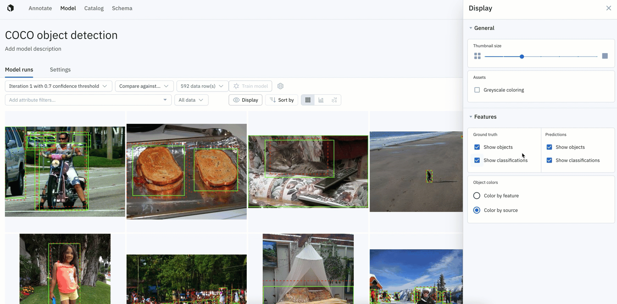Click the Assets label
Image resolution: width=617 pixels, height=304 pixels.
tap(479, 77)
